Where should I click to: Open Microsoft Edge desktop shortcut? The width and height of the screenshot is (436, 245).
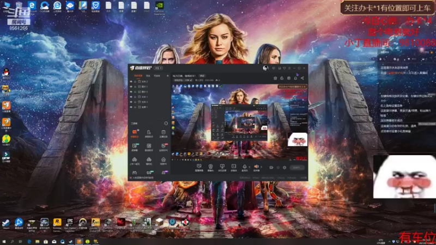click(x=32, y=7)
